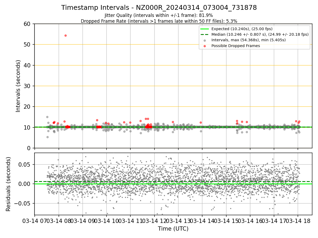318x238 pixels.
Task: Click legend entry "Expected (10.240s), (25.00 fps)"
Action: (242, 29)
